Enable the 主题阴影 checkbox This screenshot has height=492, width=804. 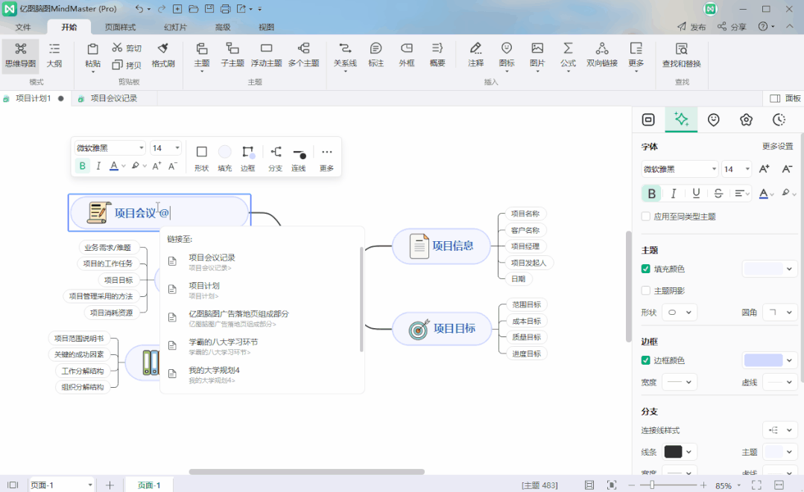pyautogui.click(x=646, y=291)
